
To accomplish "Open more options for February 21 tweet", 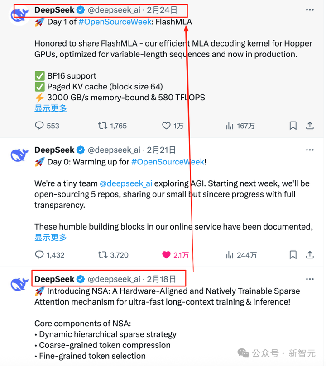I will [x=310, y=150].
